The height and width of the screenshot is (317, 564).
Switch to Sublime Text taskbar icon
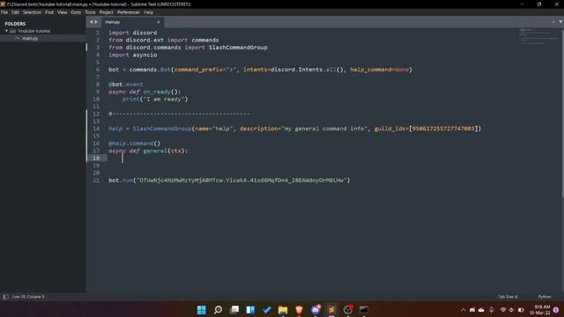pyautogui.click(x=331, y=310)
